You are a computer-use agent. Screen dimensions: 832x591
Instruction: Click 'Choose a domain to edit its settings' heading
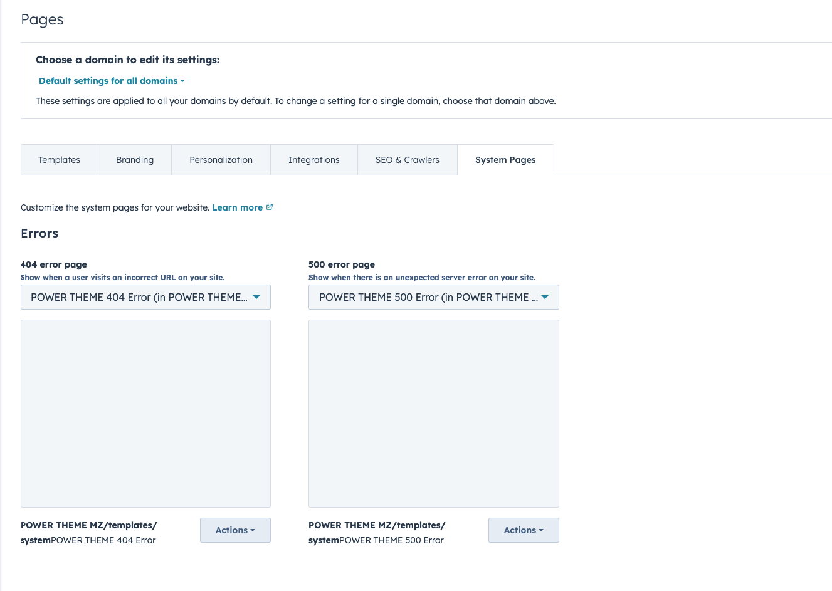[128, 60]
